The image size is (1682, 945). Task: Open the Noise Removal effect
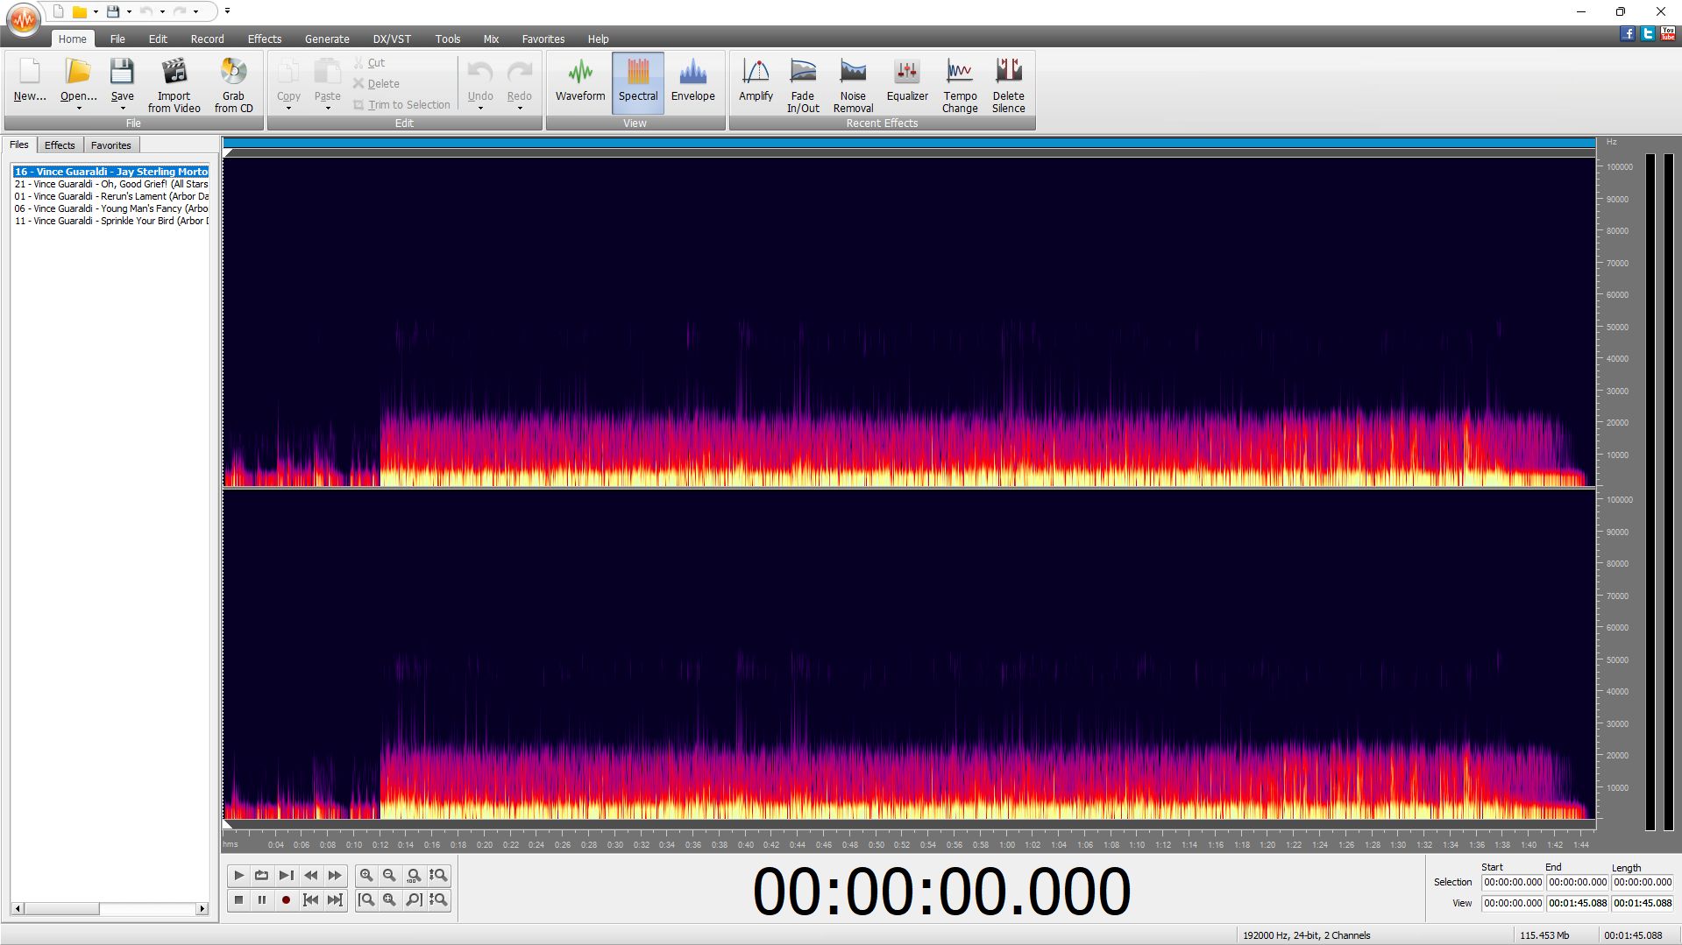click(852, 85)
